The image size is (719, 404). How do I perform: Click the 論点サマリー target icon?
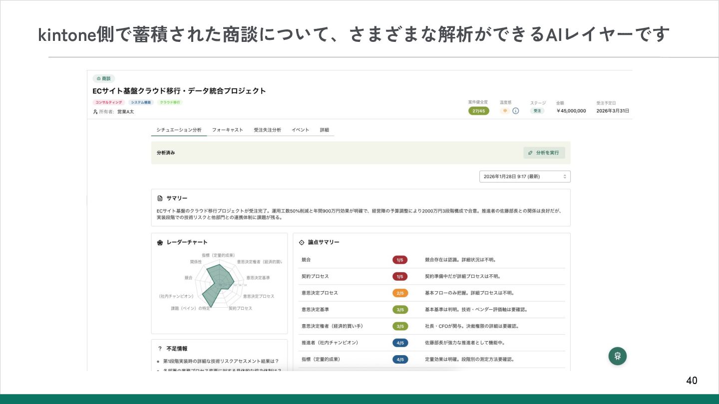[302, 242]
